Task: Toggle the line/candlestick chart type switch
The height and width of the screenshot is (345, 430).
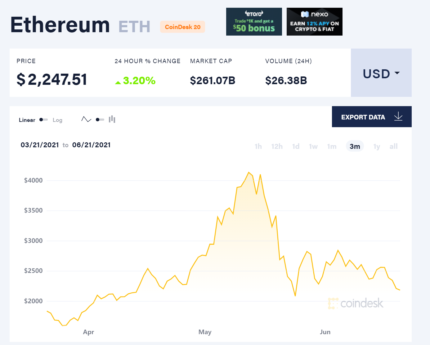Action: (100, 120)
